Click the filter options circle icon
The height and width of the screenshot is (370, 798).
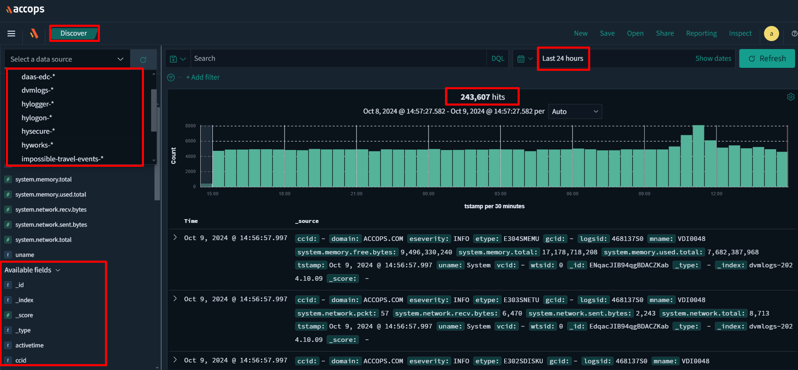[x=171, y=78]
